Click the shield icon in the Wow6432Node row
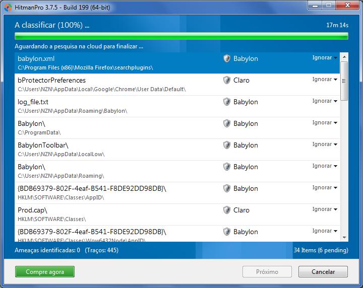 click(227, 232)
